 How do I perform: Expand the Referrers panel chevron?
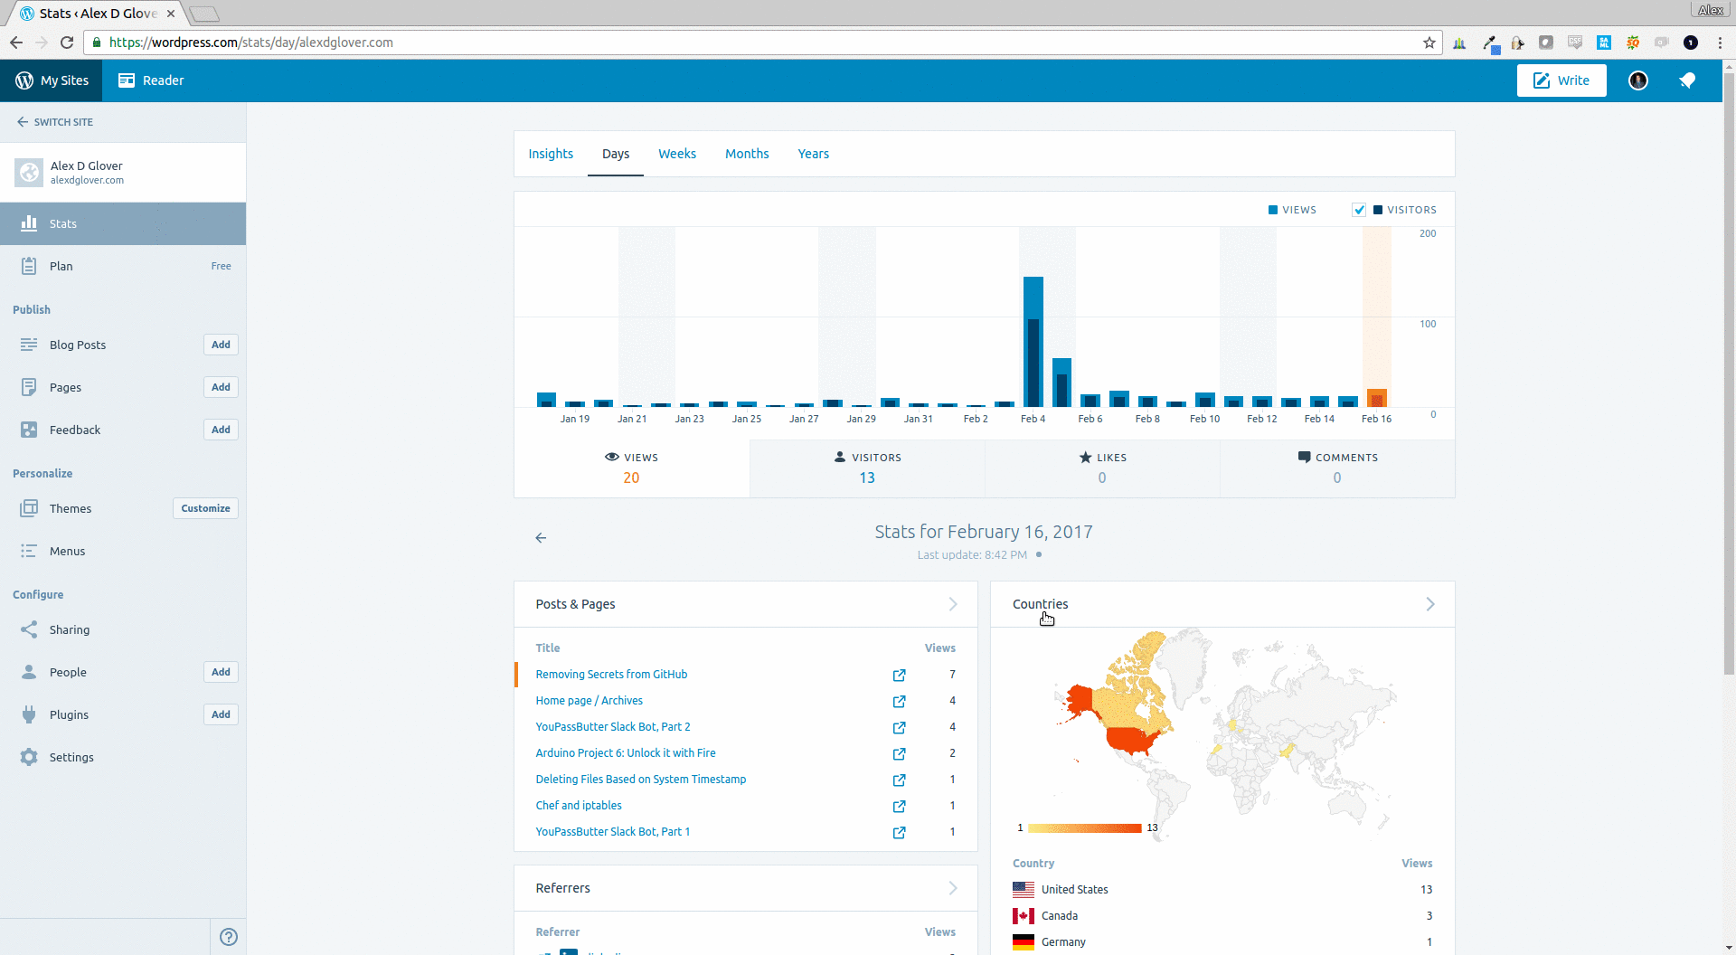953,888
